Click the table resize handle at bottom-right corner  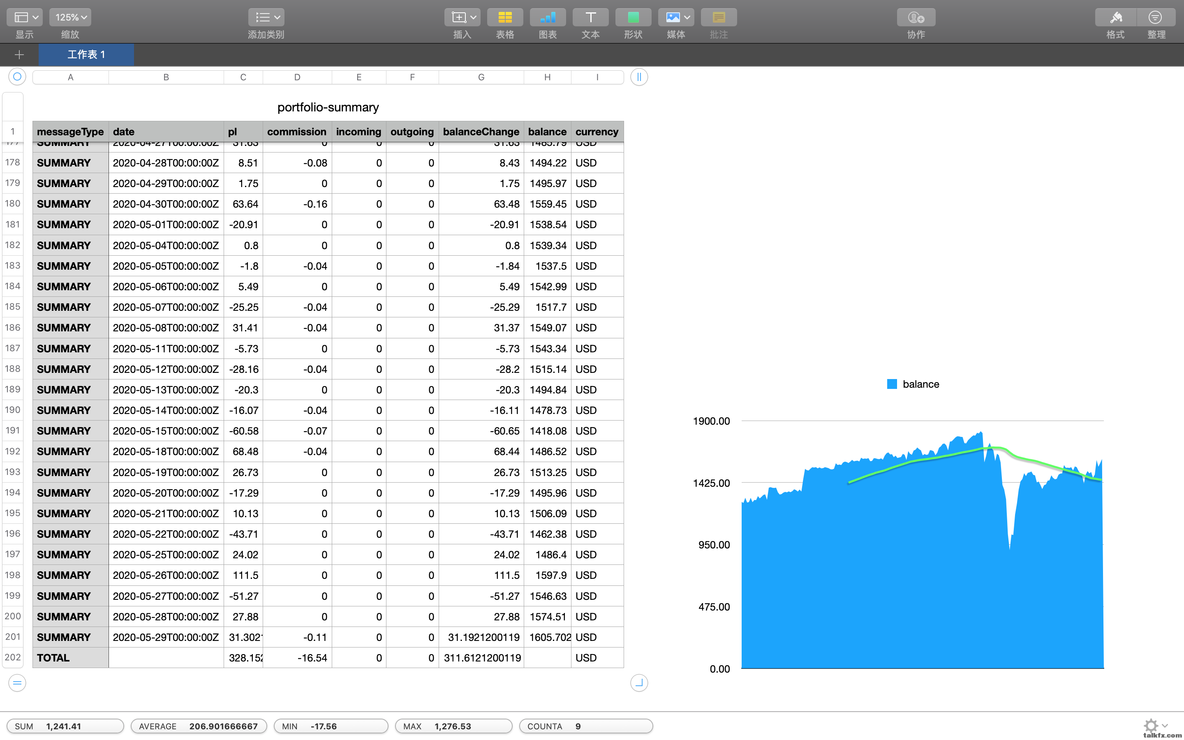(639, 682)
